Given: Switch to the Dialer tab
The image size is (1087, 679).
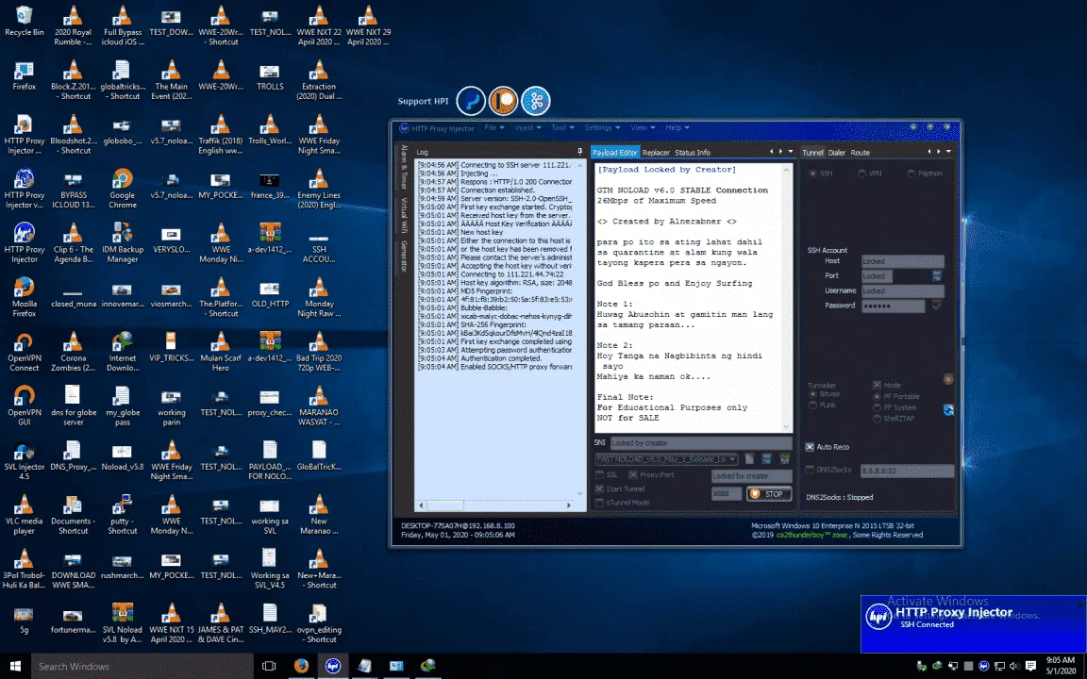Looking at the screenshot, I should point(837,153).
